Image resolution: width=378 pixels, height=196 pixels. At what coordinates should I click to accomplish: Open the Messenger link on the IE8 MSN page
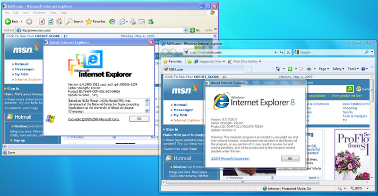click(183, 110)
